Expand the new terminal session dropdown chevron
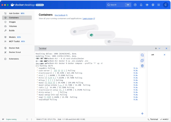This screenshot has width=171, height=122. click(159, 48)
